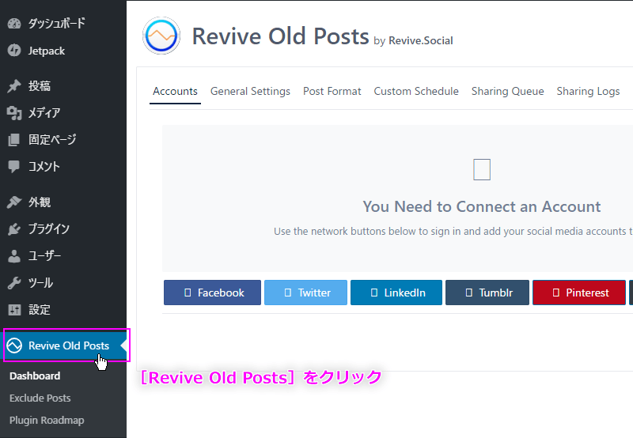Screen dimensions: 633x438
Task: Click the Jetpack lightning icon
Action: tap(14, 51)
